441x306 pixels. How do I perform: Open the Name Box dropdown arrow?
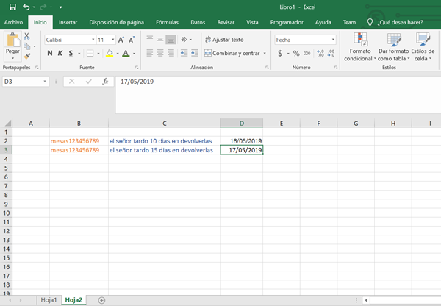tap(45, 82)
